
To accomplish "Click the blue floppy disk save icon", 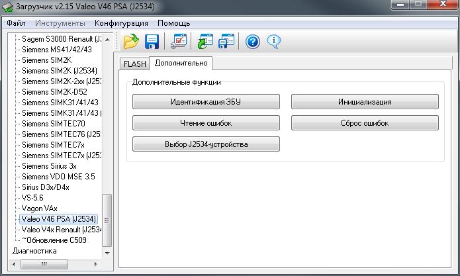I will tap(152, 41).
